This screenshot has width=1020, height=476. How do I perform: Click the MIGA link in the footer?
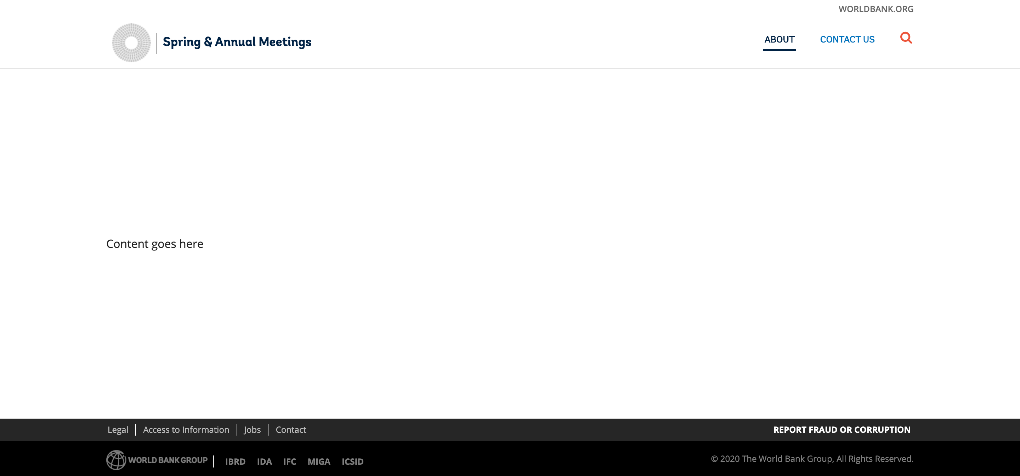[318, 462]
